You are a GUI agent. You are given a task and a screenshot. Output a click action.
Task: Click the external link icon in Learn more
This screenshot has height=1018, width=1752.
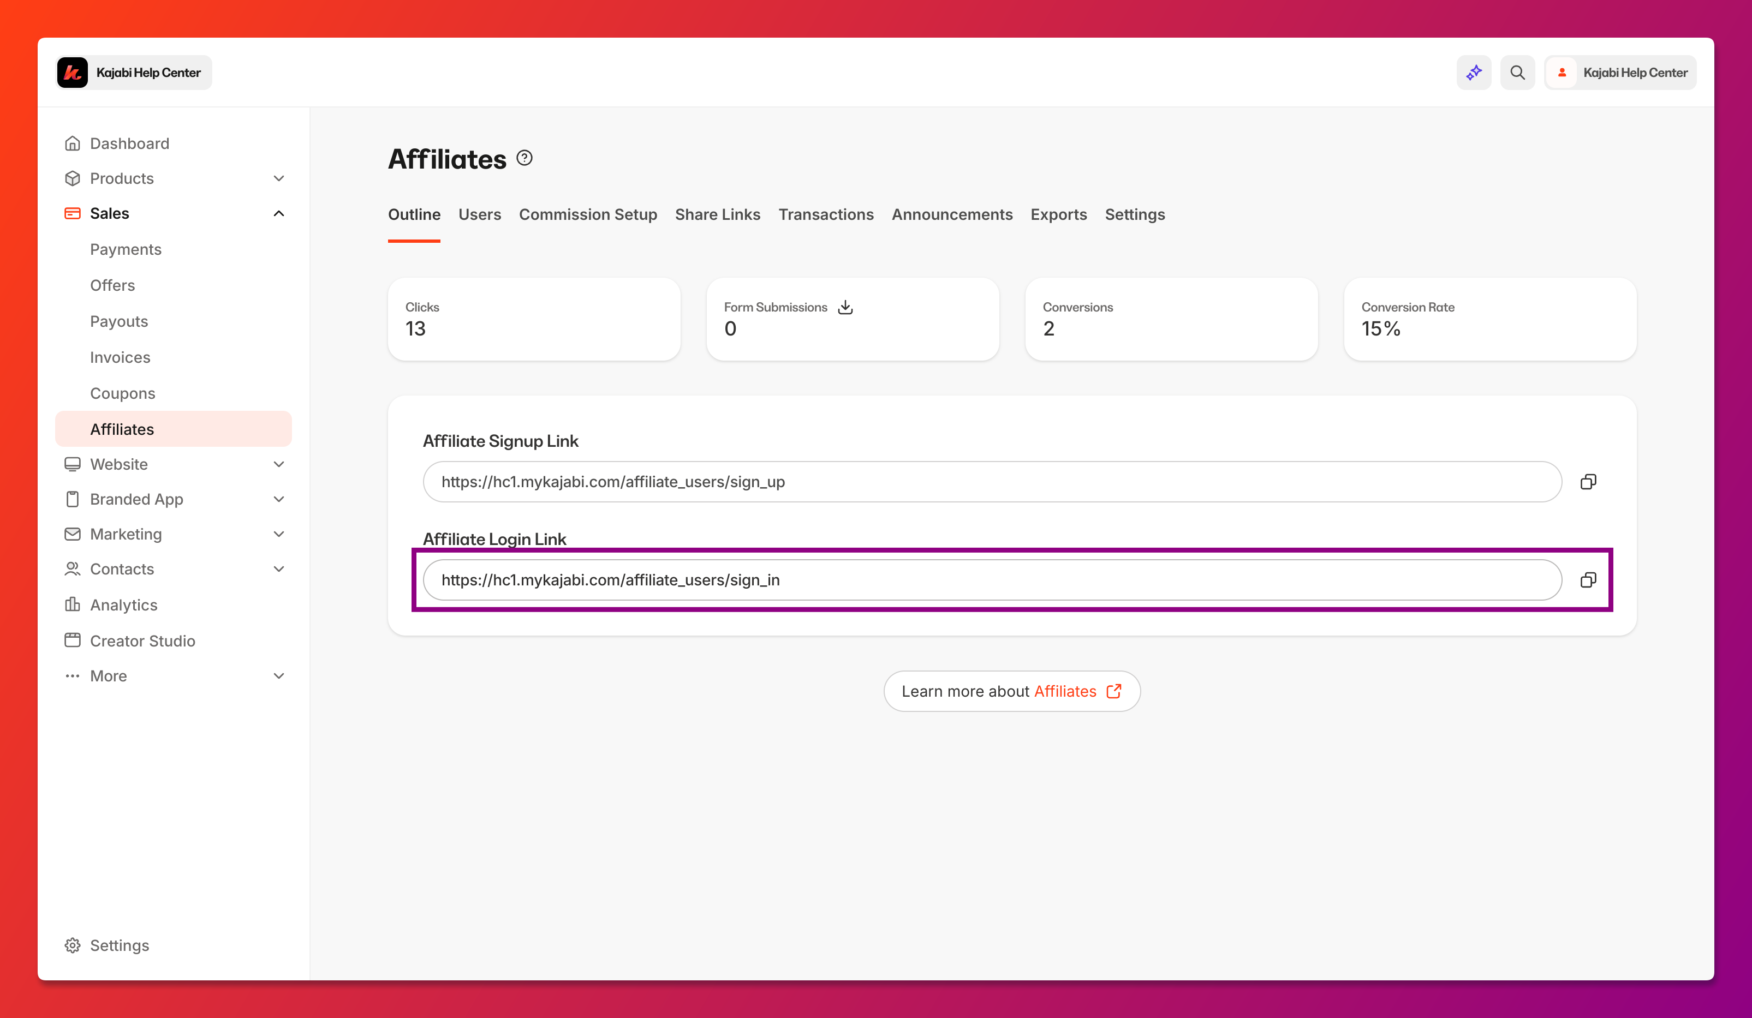(1114, 691)
